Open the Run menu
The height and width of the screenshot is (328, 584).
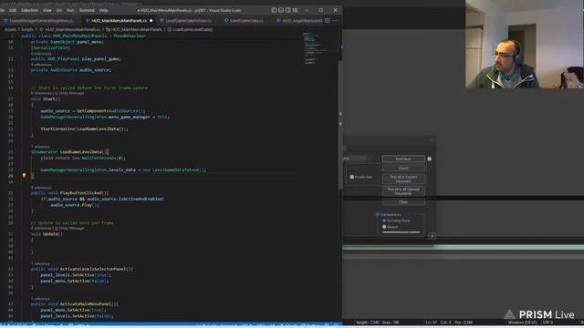tap(70, 10)
